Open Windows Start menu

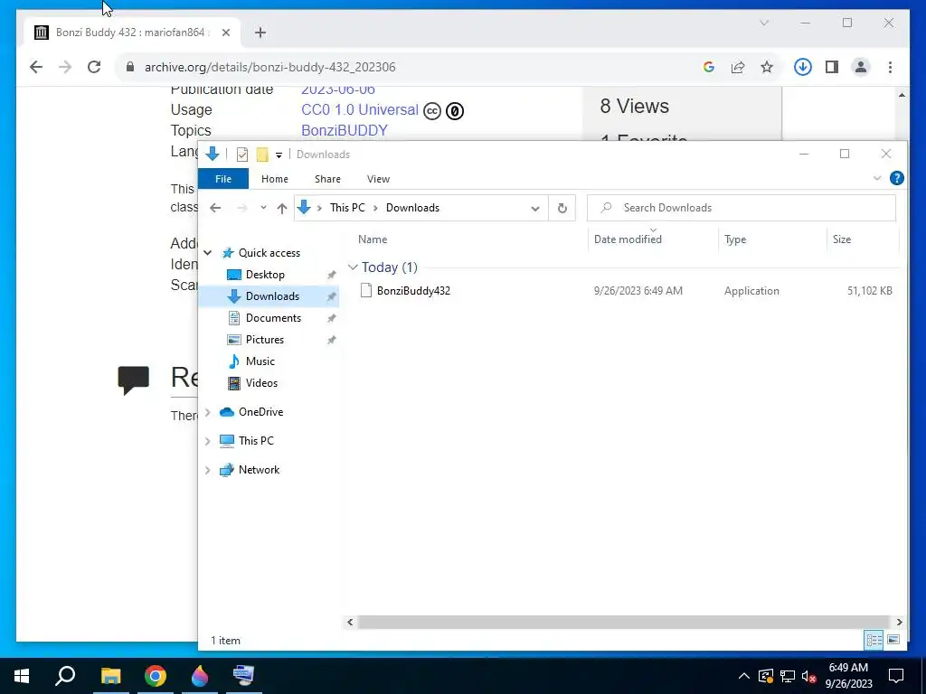coord(22,676)
